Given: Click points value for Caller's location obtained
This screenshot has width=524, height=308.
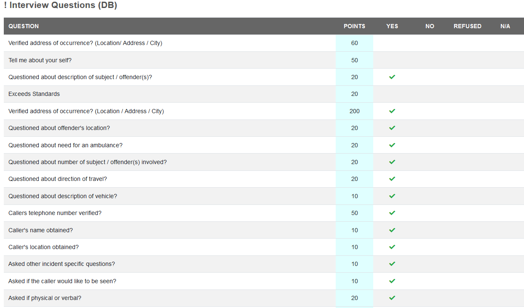Looking at the screenshot, I should pyautogui.click(x=355, y=247).
